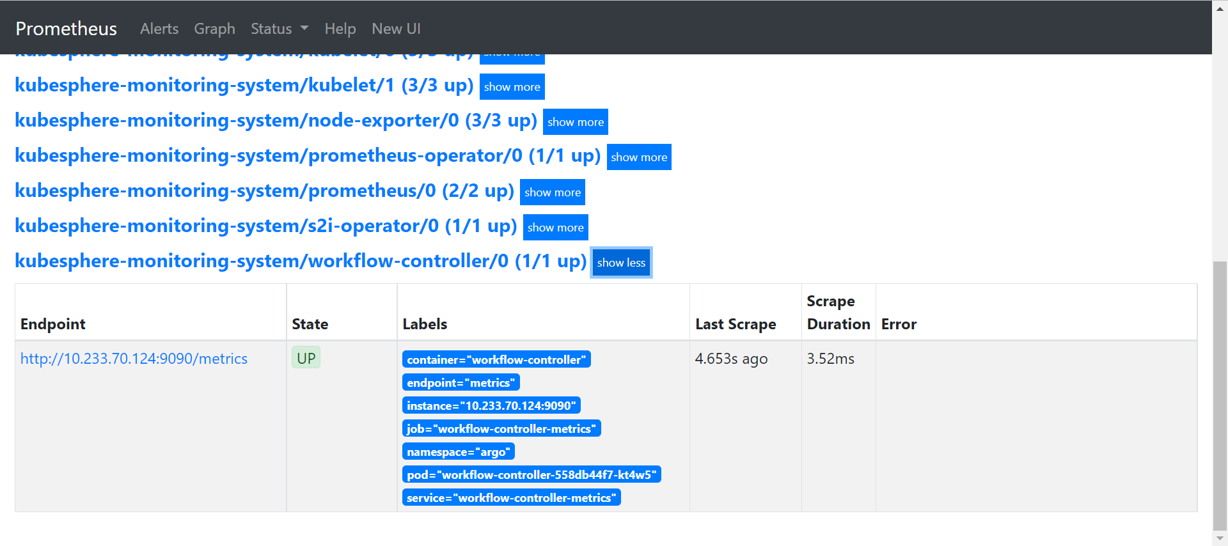Collapse workflow-controller/0 with show less
The height and width of the screenshot is (546, 1228).
pyautogui.click(x=621, y=263)
